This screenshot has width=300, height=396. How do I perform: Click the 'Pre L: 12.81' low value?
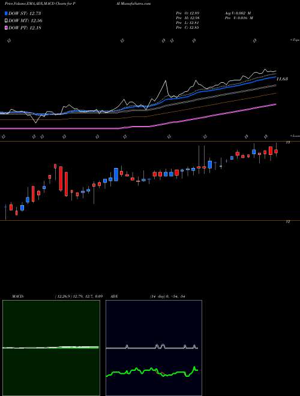[x=187, y=22]
